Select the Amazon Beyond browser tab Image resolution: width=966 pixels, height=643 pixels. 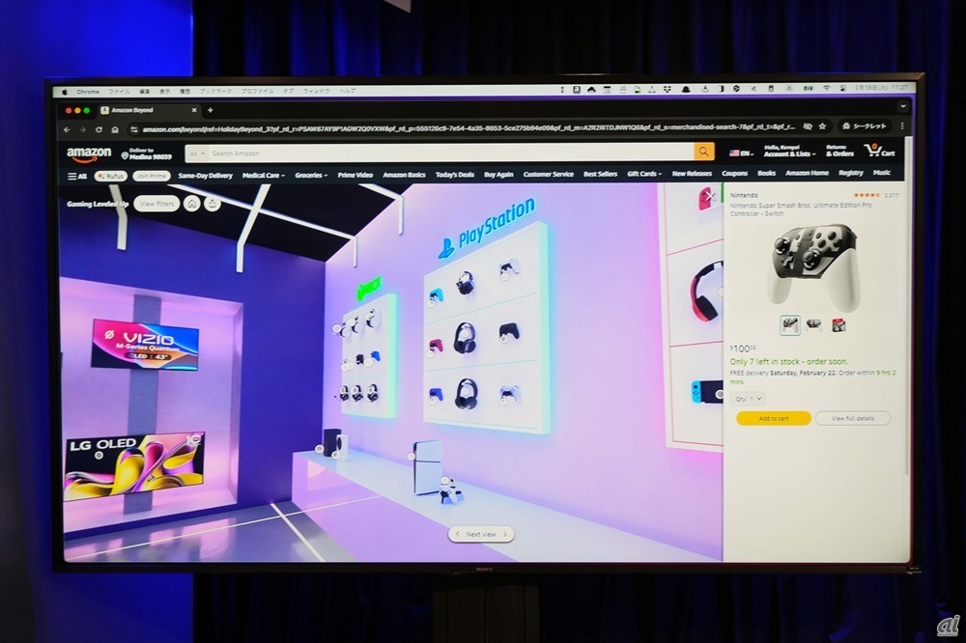(x=149, y=110)
